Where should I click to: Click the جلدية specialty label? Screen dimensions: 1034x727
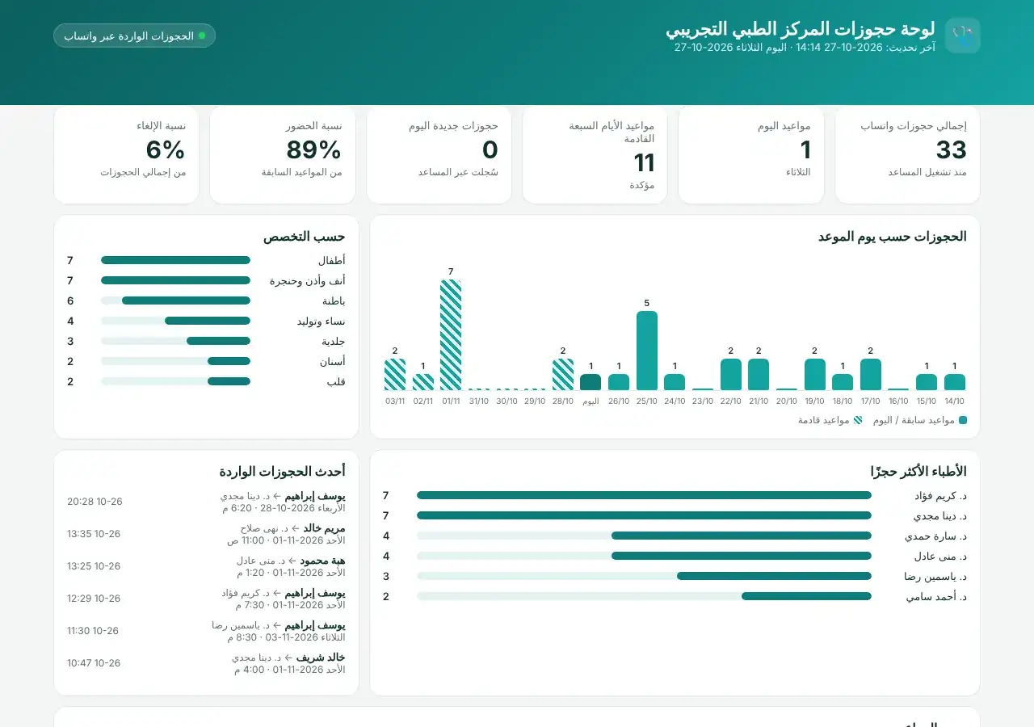(x=334, y=341)
